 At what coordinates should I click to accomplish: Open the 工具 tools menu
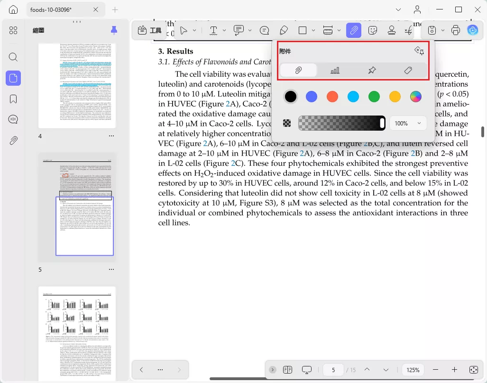pos(149,30)
